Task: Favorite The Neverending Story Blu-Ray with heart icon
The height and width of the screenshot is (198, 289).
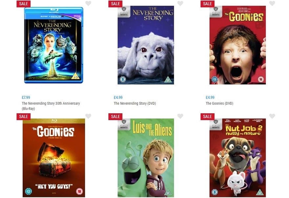Action: pos(88,3)
